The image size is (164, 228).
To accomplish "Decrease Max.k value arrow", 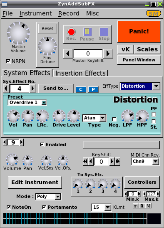I will (144, 194).
